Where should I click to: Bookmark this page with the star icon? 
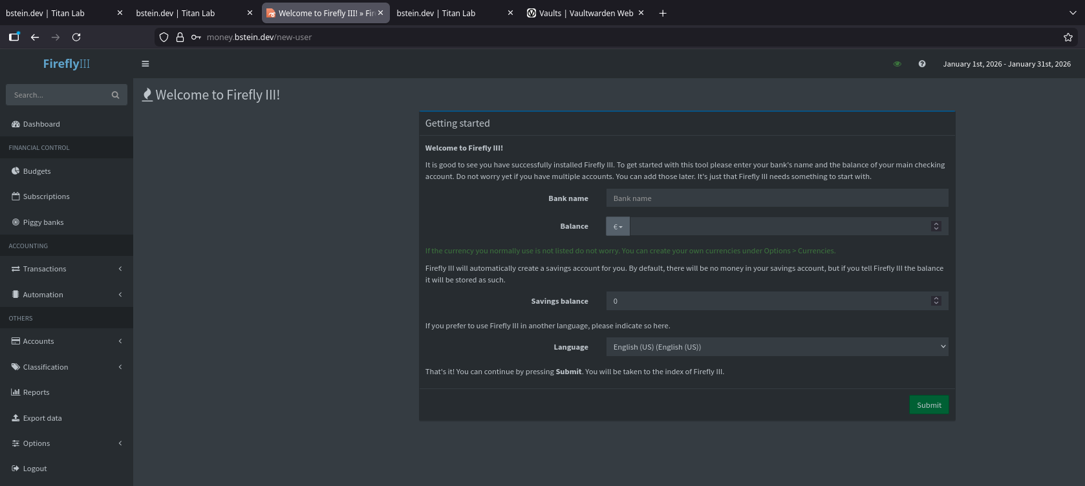pos(1068,37)
